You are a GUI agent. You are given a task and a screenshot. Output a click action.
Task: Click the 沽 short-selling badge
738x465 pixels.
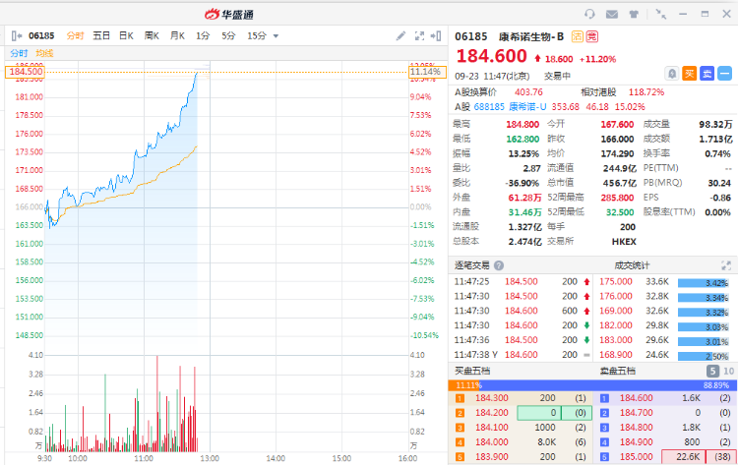coord(577,36)
